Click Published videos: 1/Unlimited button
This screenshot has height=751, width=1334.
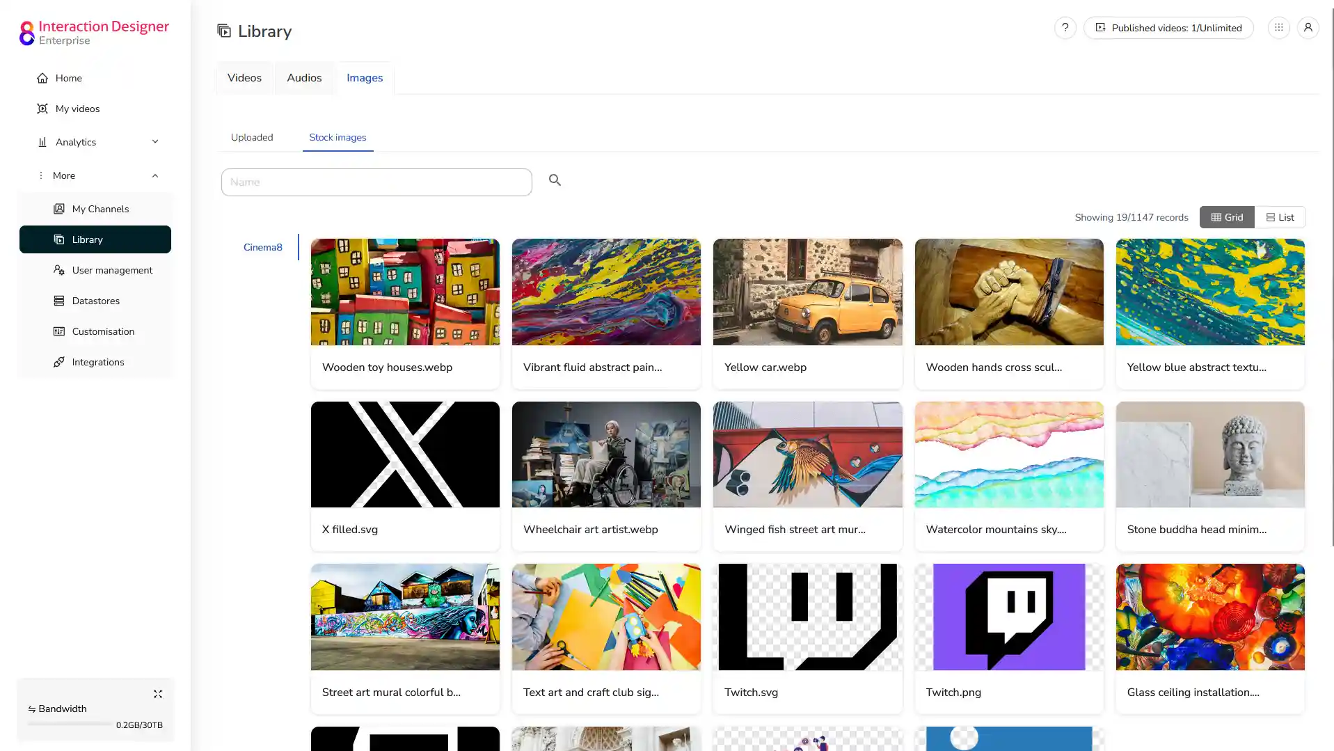coord(1168,28)
